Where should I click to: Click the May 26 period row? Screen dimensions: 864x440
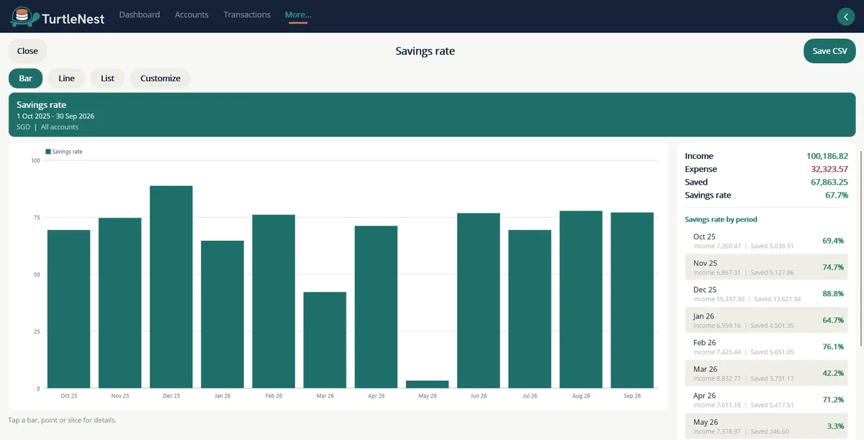(x=767, y=426)
